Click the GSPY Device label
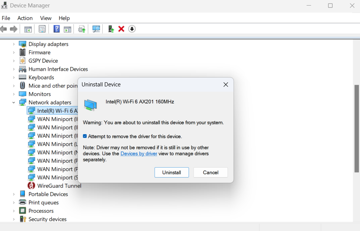 (x=43, y=61)
